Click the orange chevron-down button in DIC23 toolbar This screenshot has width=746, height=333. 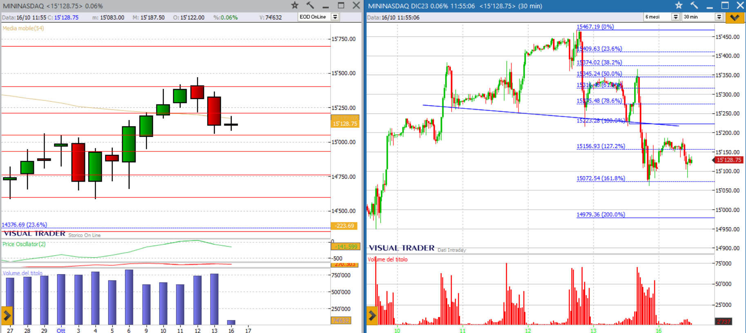tap(735, 17)
